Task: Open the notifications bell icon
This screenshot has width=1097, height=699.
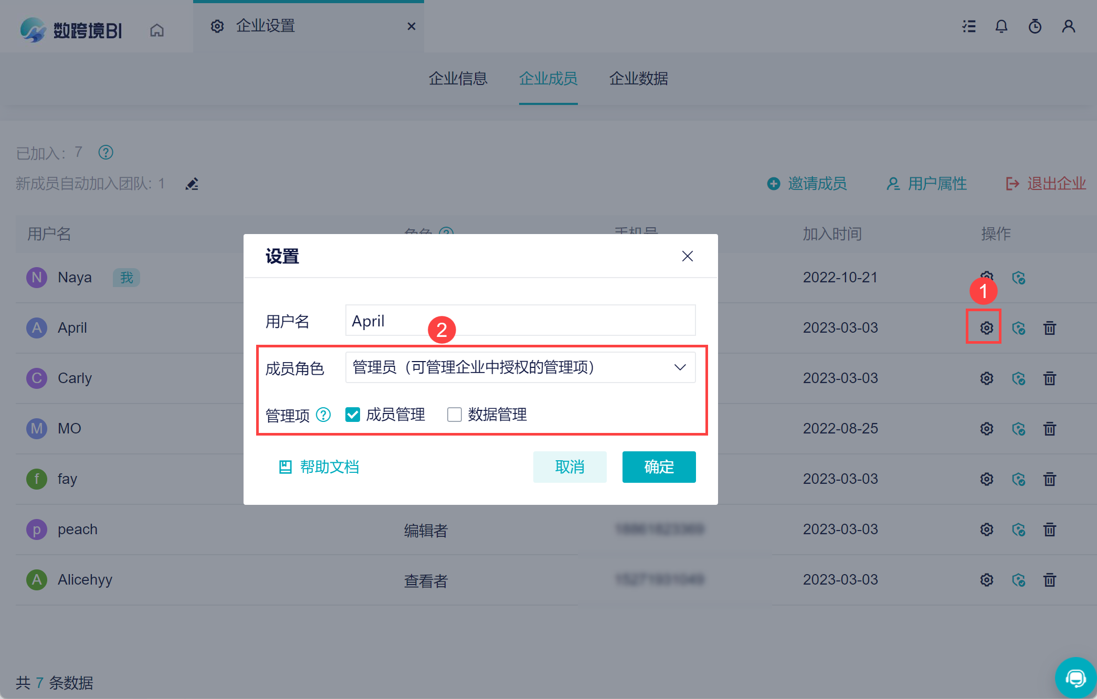Action: pyautogui.click(x=1001, y=26)
